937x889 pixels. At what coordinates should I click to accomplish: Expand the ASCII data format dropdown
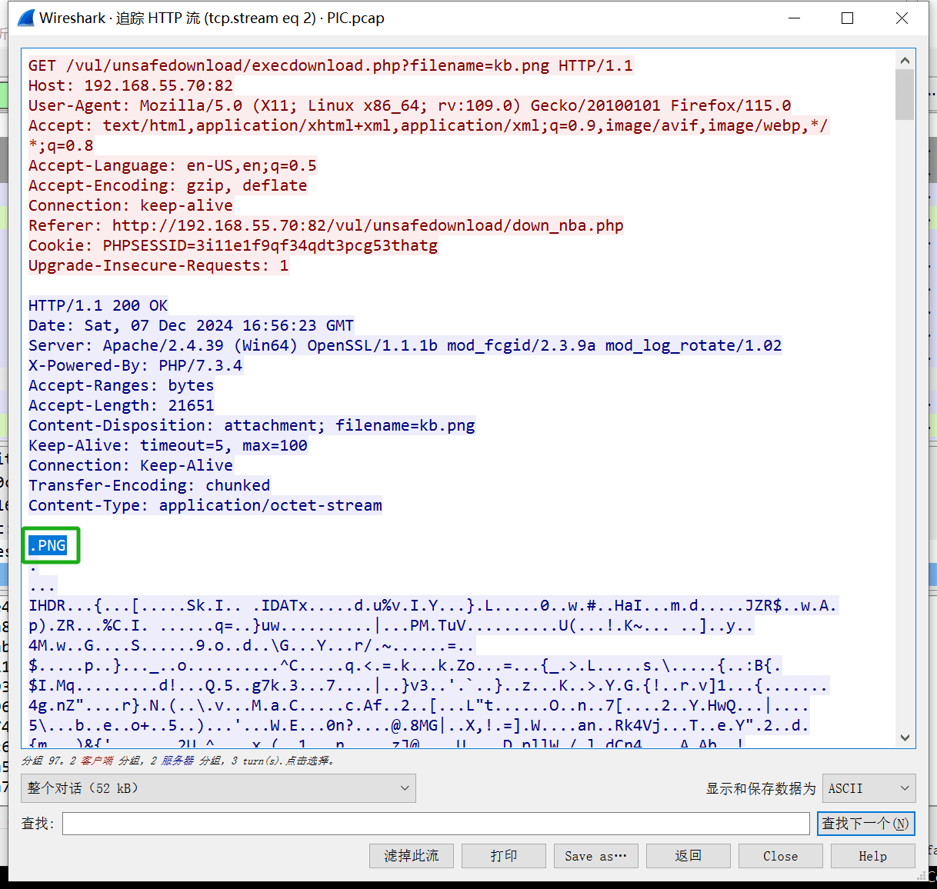coord(869,788)
